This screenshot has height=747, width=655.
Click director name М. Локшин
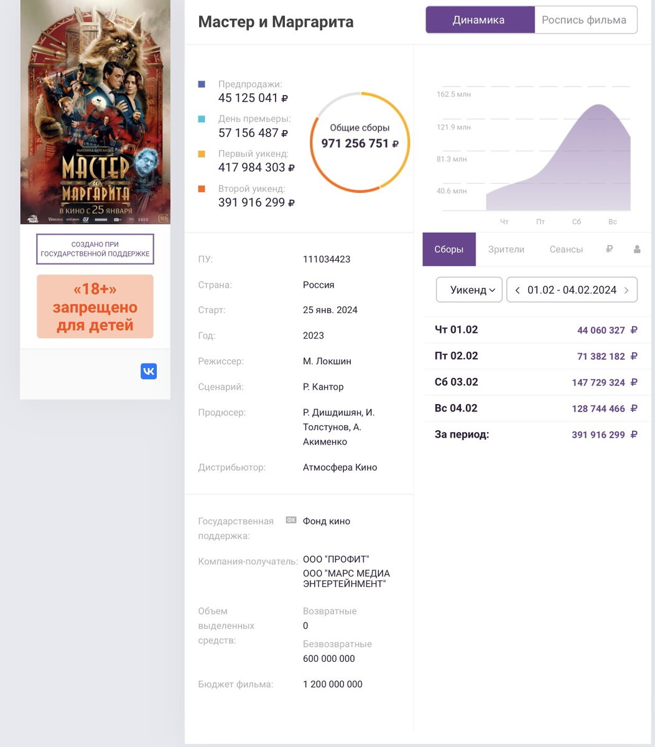(x=327, y=361)
